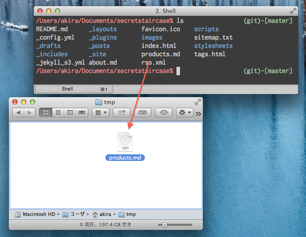Click _includes in terminal listing

(x=52, y=54)
